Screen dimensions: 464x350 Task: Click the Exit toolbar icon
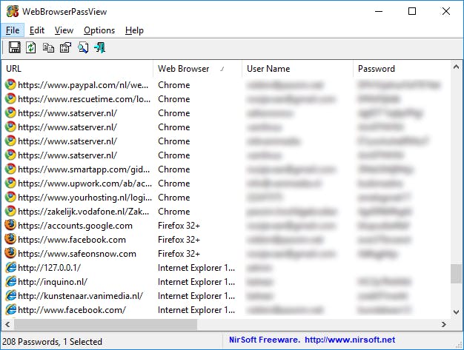[x=100, y=47]
